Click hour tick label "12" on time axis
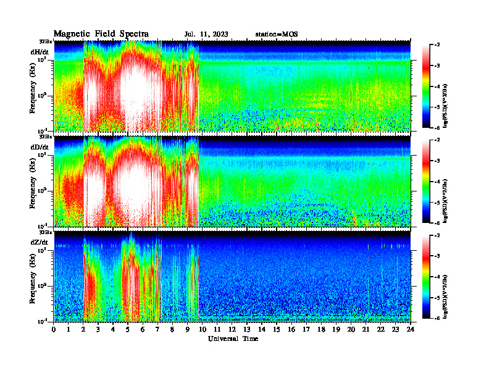This screenshot has width=489, height=378. pos(232,329)
